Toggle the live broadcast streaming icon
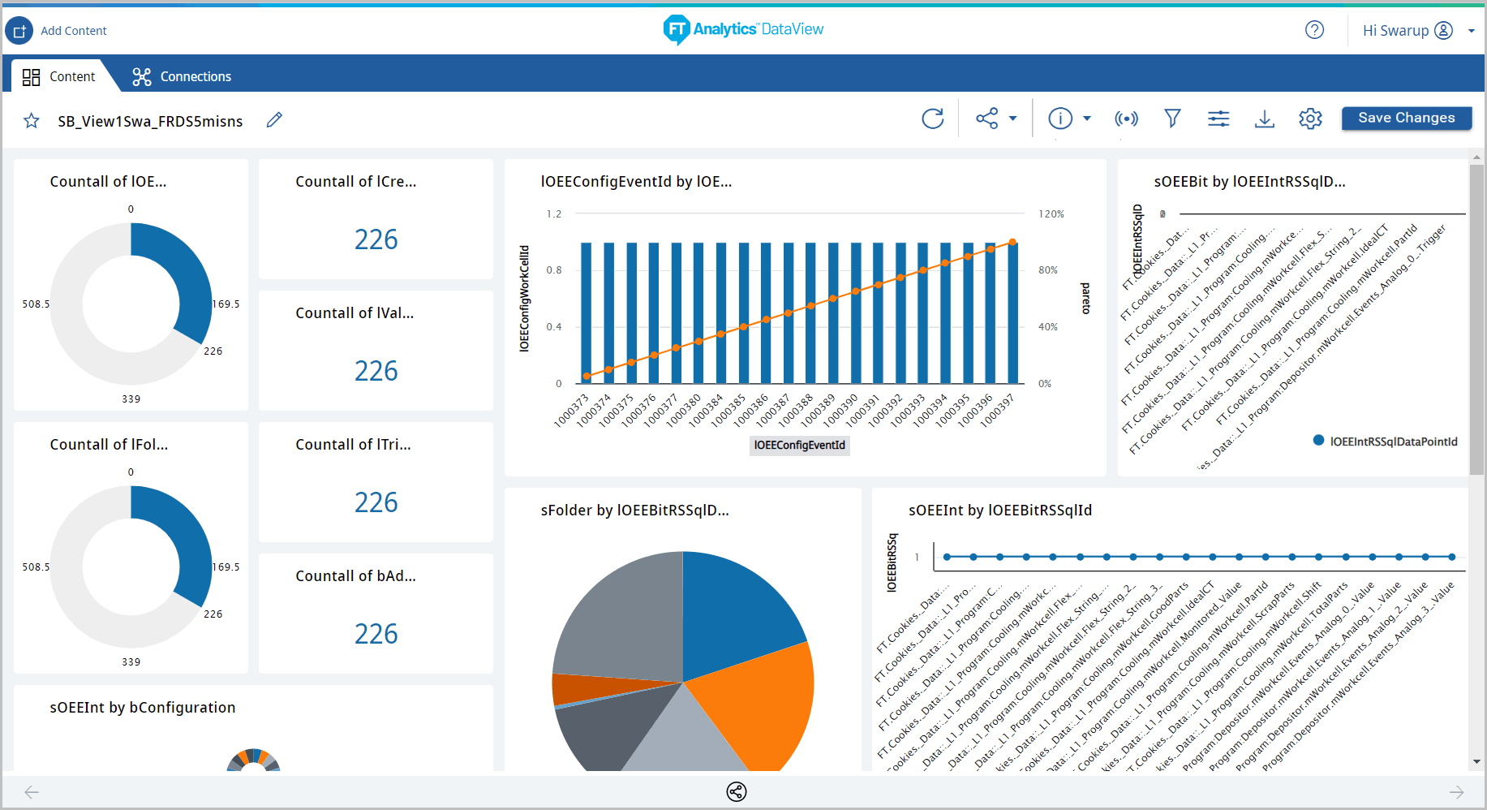The width and height of the screenshot is (1487, 810). (1126, 118)
